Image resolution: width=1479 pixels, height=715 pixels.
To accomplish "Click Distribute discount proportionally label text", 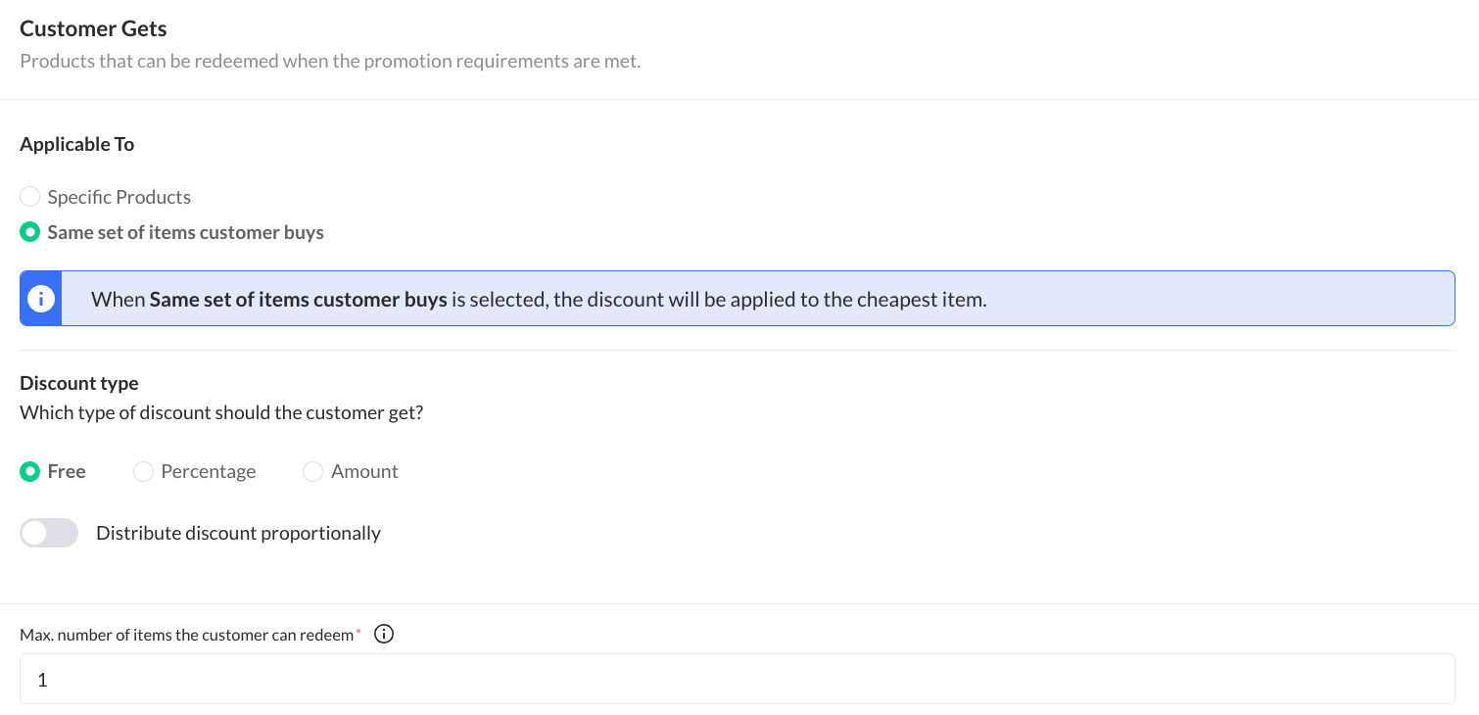I will (x=238, y=533).
